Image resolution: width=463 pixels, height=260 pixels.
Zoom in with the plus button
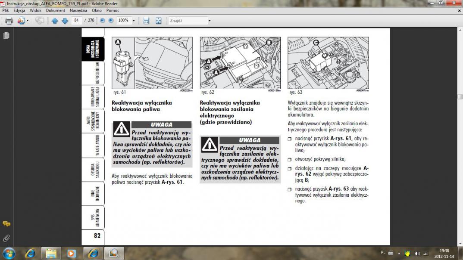pyautogui.click(x=111, y=20)
